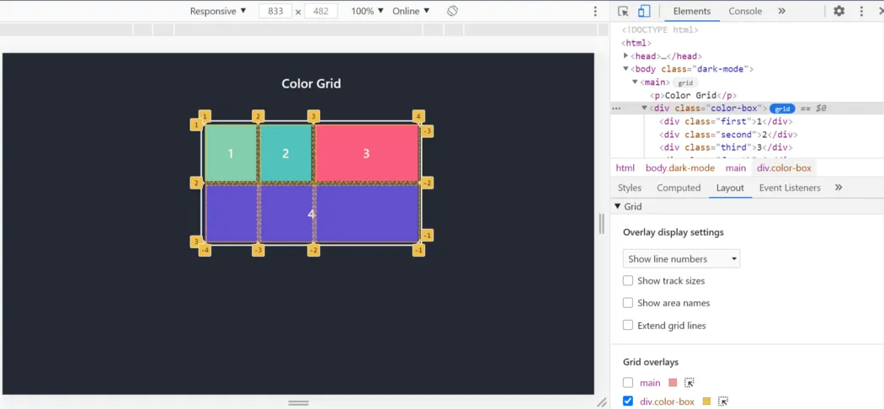Click the DevTools panel divider handle

tap(602, 224)
